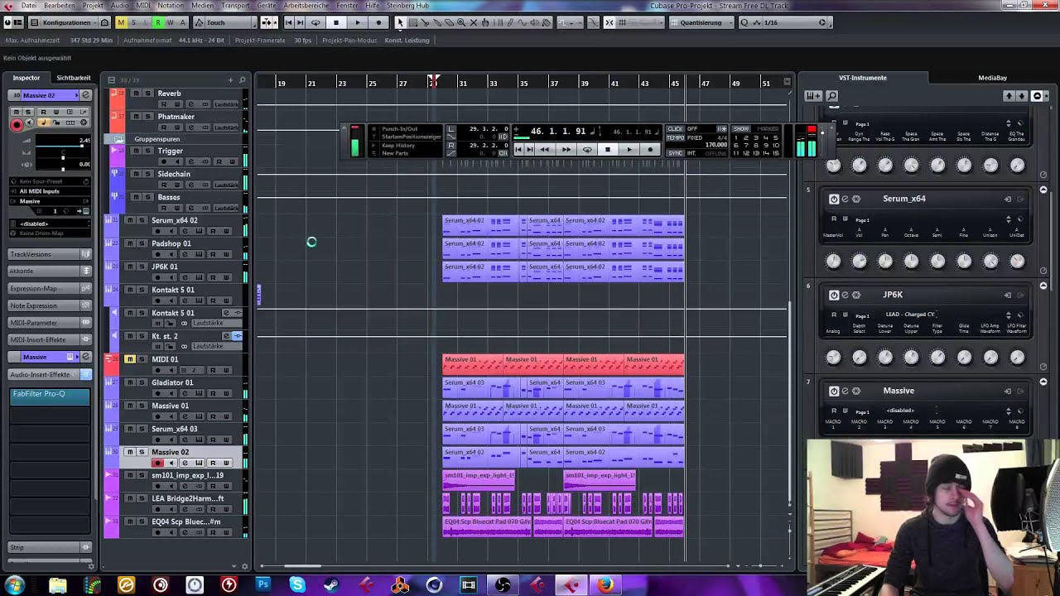This screenshot has height=596, width=1060.
Task: Click Add Track Instrument icon in VST rack
Action: [813, 96]
